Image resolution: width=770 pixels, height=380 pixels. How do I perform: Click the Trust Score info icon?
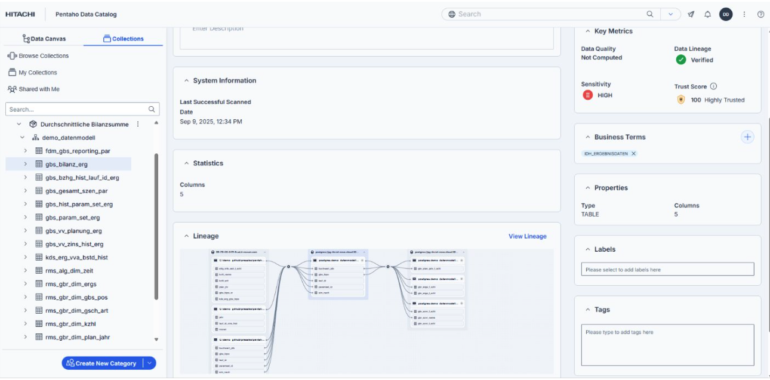click(x=713, y=86)
